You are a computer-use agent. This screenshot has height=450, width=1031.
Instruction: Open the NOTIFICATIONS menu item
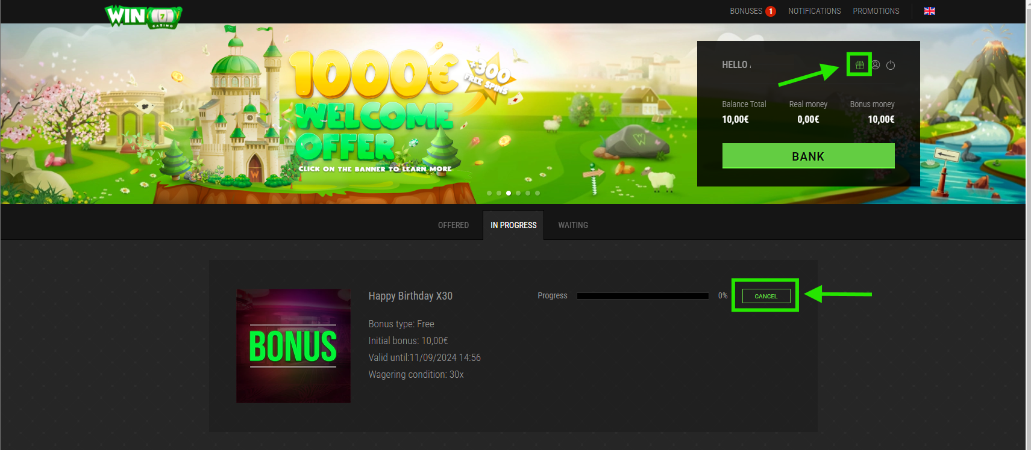[x=814, y=11]
